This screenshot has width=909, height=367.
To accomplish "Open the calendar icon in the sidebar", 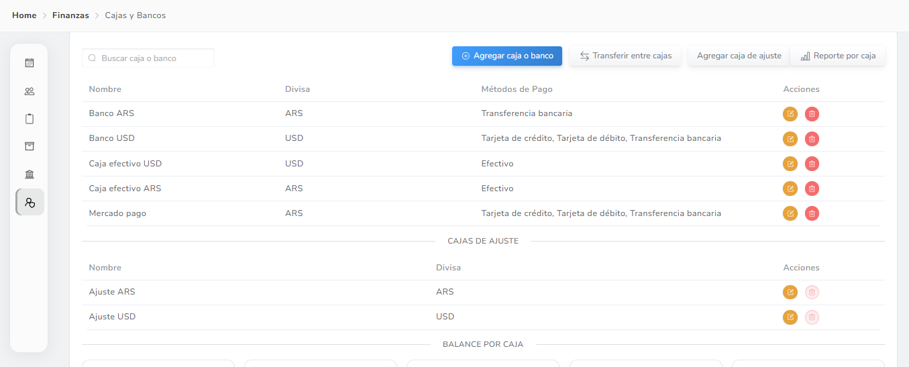I will (30, 63).
